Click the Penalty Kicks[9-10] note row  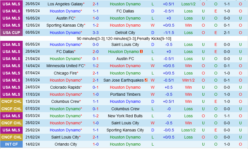(x=124, y=39)
